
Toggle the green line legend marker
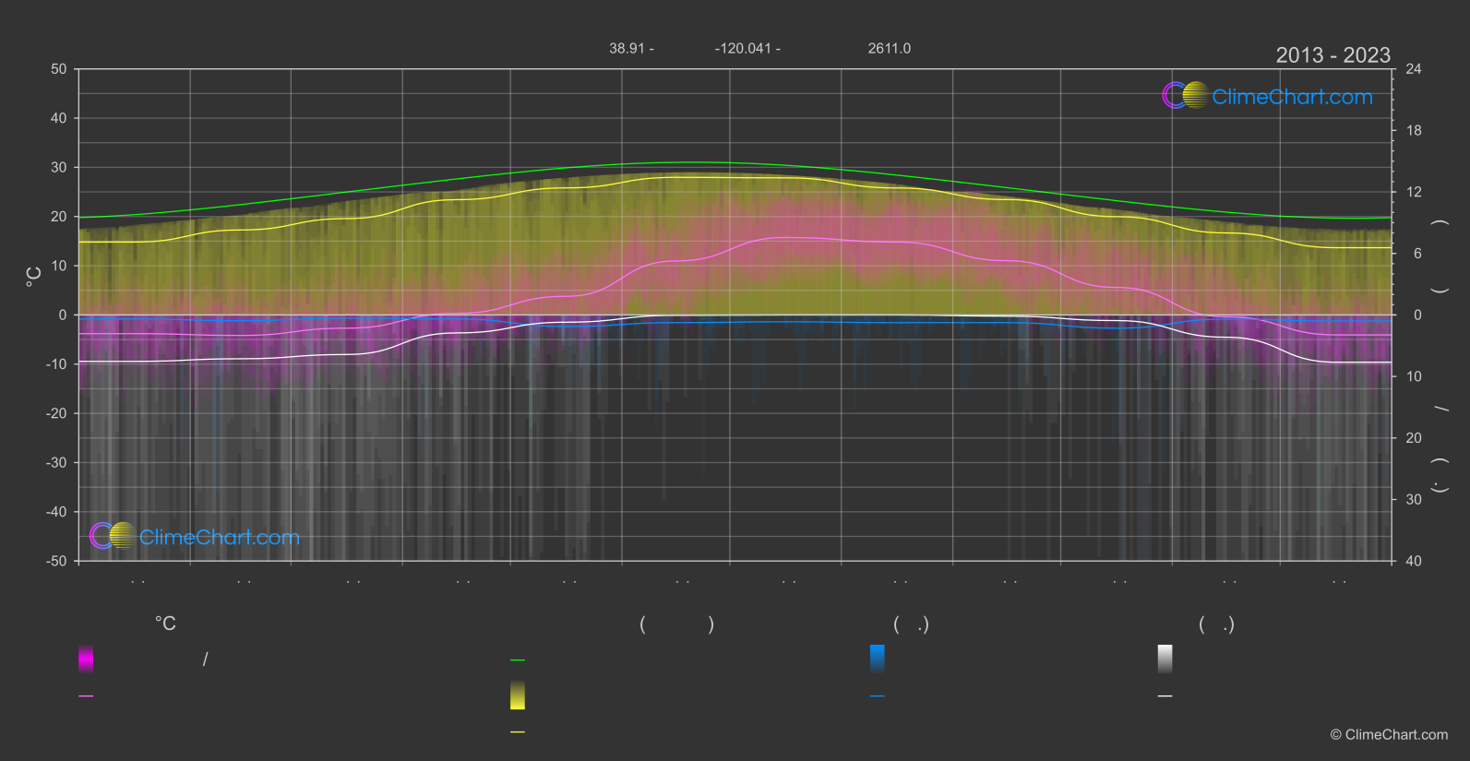coord(518,660)
